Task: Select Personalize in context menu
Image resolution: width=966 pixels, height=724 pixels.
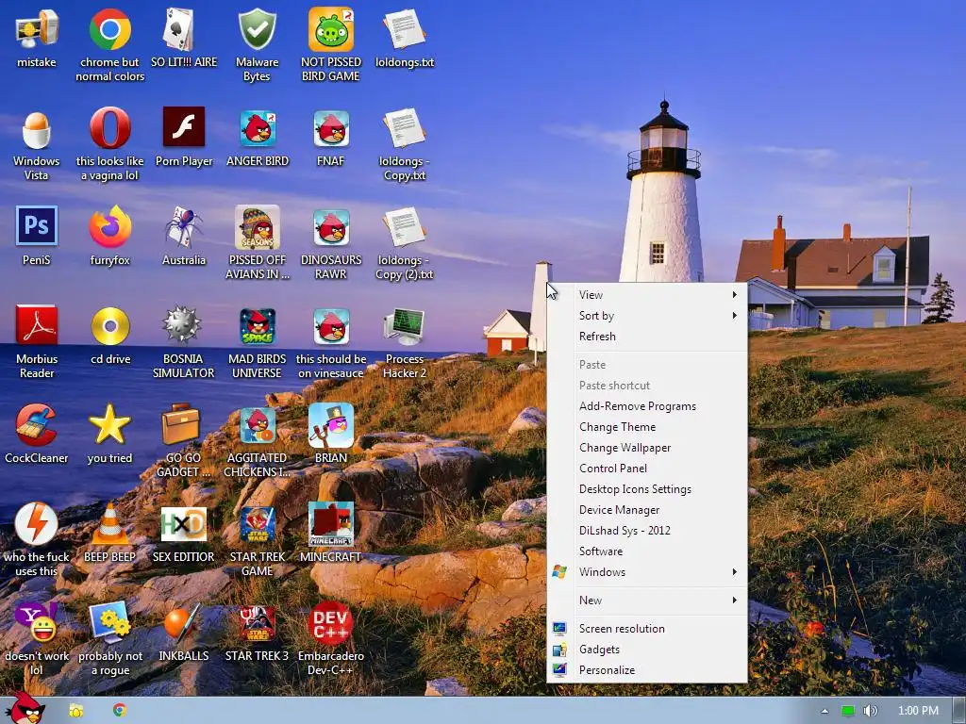Action: (x=647, y=670)
